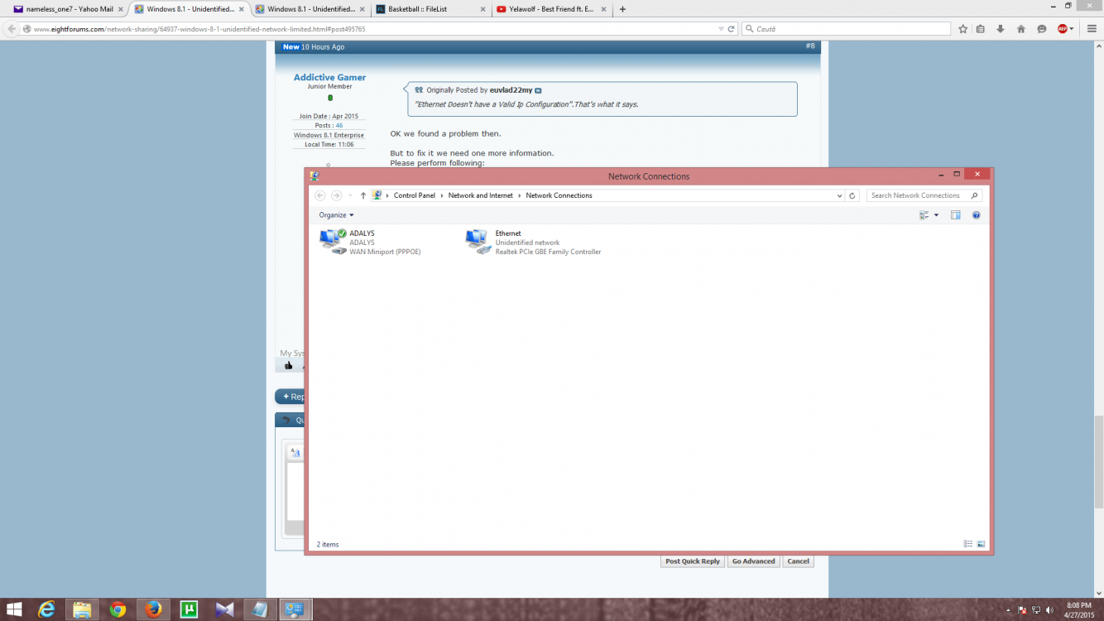Open the change view options arrow
The image size is (1104, 621).
[936, 215]
